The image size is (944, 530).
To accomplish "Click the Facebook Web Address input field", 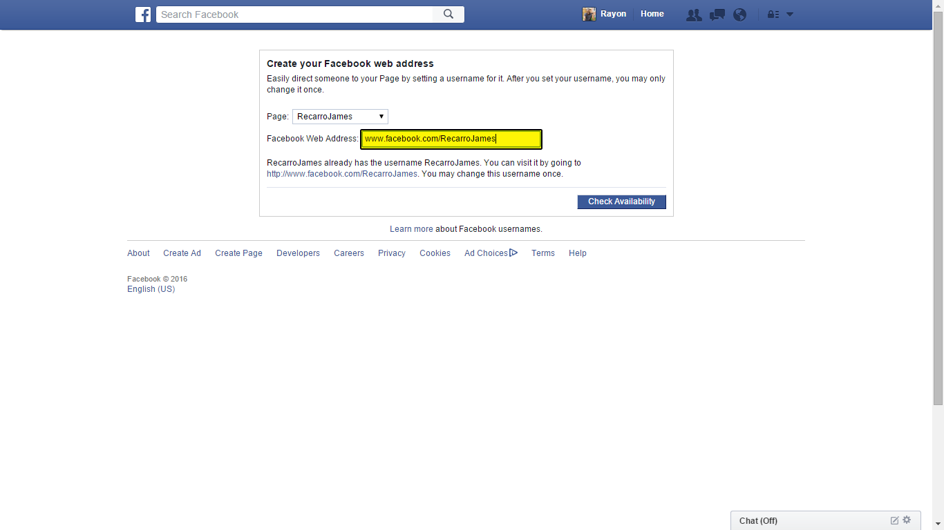I will (451, 139).
